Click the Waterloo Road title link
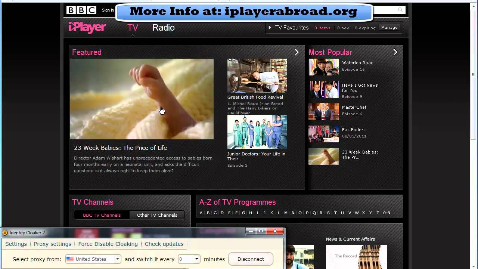Image resolution: width=478 pixels, height=269 pixels. pyautogui.click(x=358, y=63)
